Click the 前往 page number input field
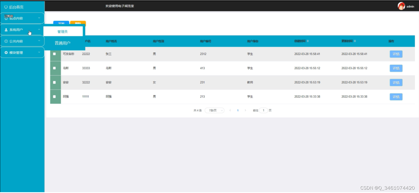419x193 pixels. pyautogui.click(x=263, y=110)
